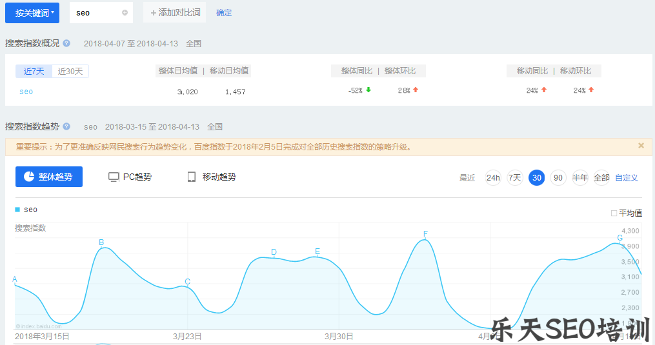Select the 90 day time range
Image resolution: width=655 pixels, height=345 pixels.
coord(558,178)
